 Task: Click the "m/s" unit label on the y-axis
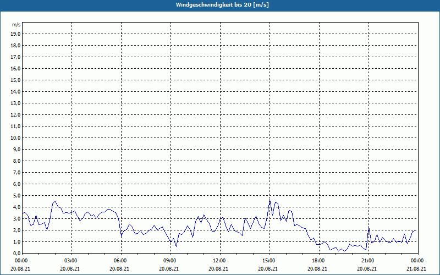pos(16,25)
